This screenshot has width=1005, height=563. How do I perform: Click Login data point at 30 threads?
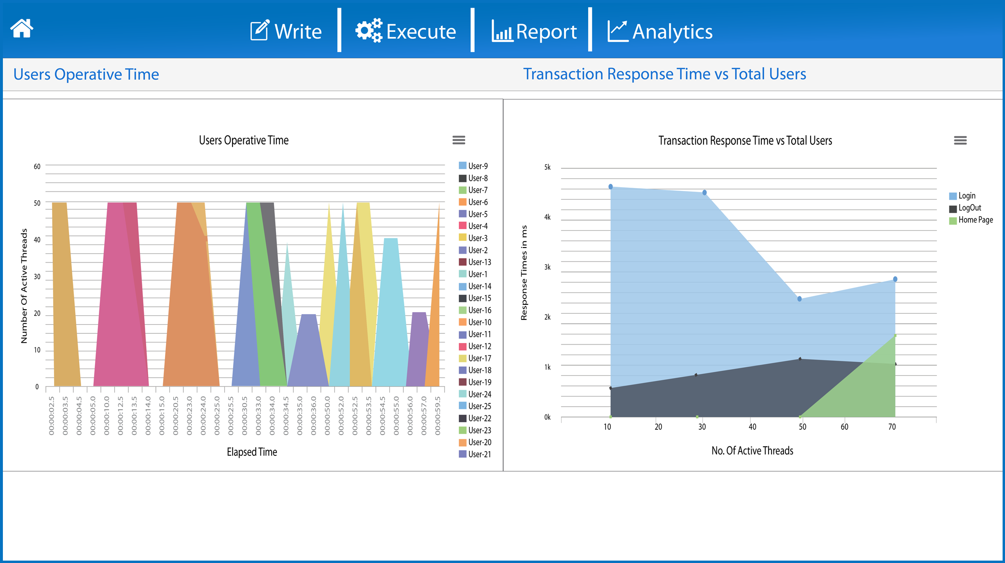click(x=704, y=192)
